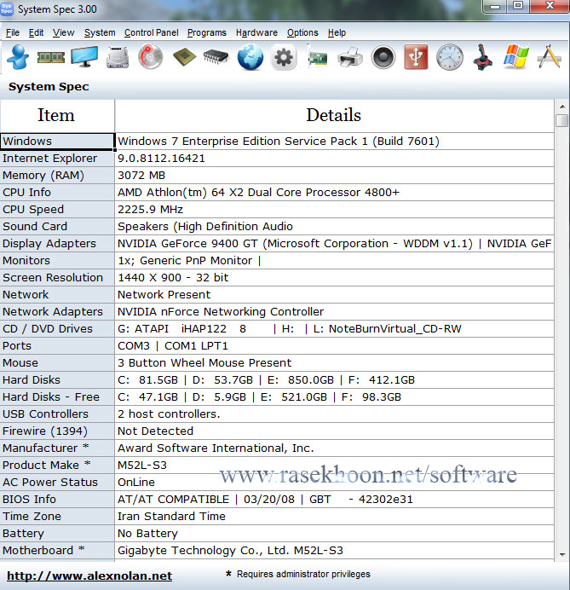570x590 pixels.
Task: Select the Mouse row label
Action: pyautogui.click(x=57, y=362)
